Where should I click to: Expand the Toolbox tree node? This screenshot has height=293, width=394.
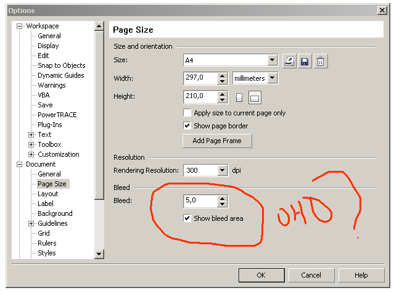pyautogui.click(x=31, y=144)
